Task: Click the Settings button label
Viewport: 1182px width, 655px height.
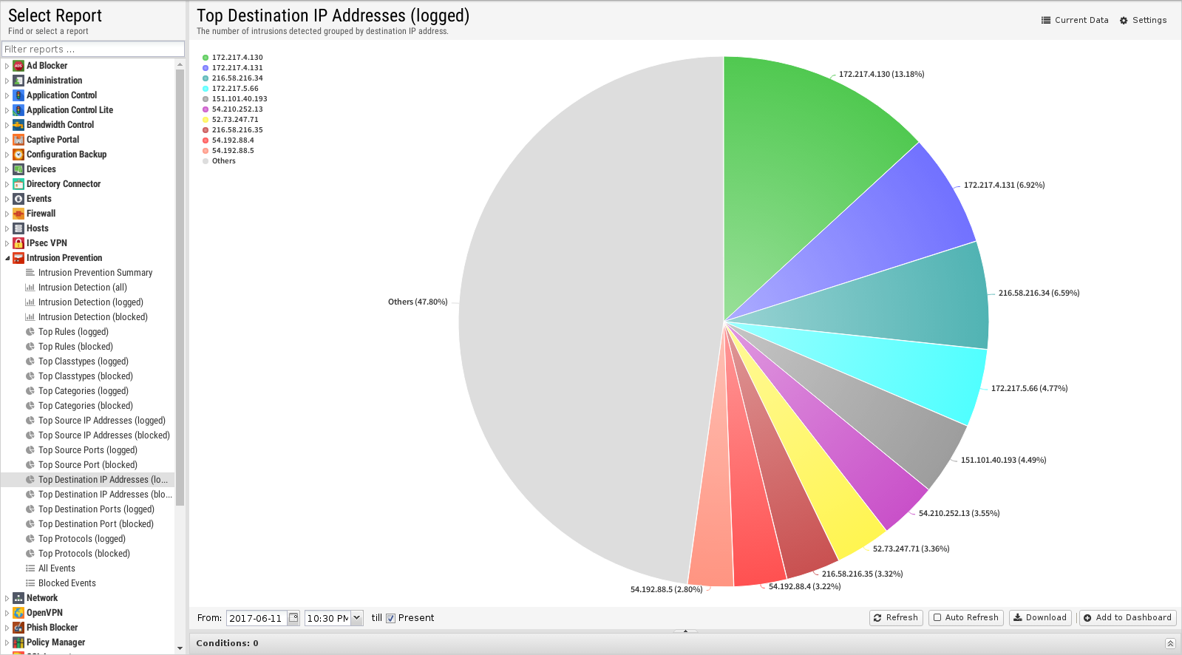Action: [1149, 21]
